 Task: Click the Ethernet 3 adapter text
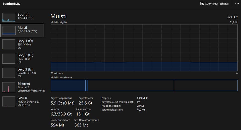tap(23, 87)
